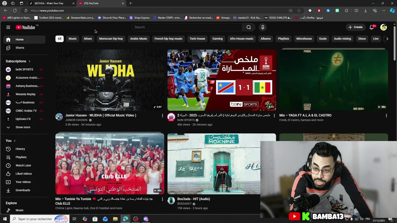This screenshot has height=223, width=397.
Task: Open the UpDown FX subscription
Action: [x=25, y=119]
